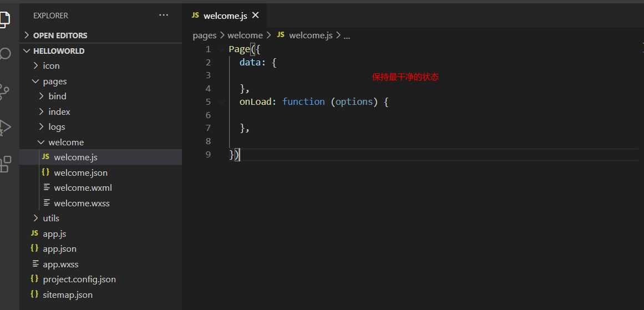644x310 pixels.
Task: Click line number 9 in the gutter
Action: [208, 154]
